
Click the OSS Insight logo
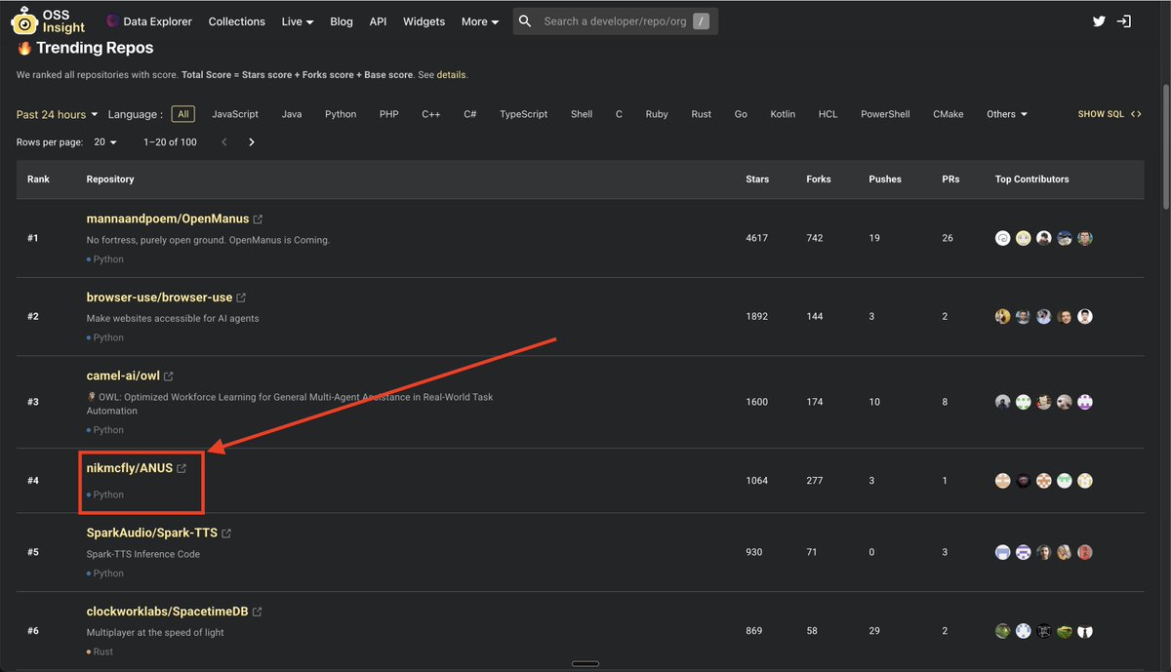pos(23,20)
